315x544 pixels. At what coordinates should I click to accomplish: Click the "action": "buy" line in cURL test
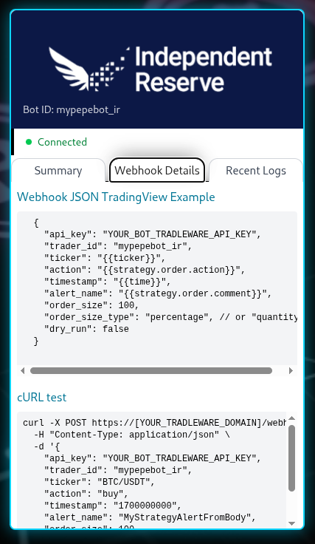pos(86,494)
